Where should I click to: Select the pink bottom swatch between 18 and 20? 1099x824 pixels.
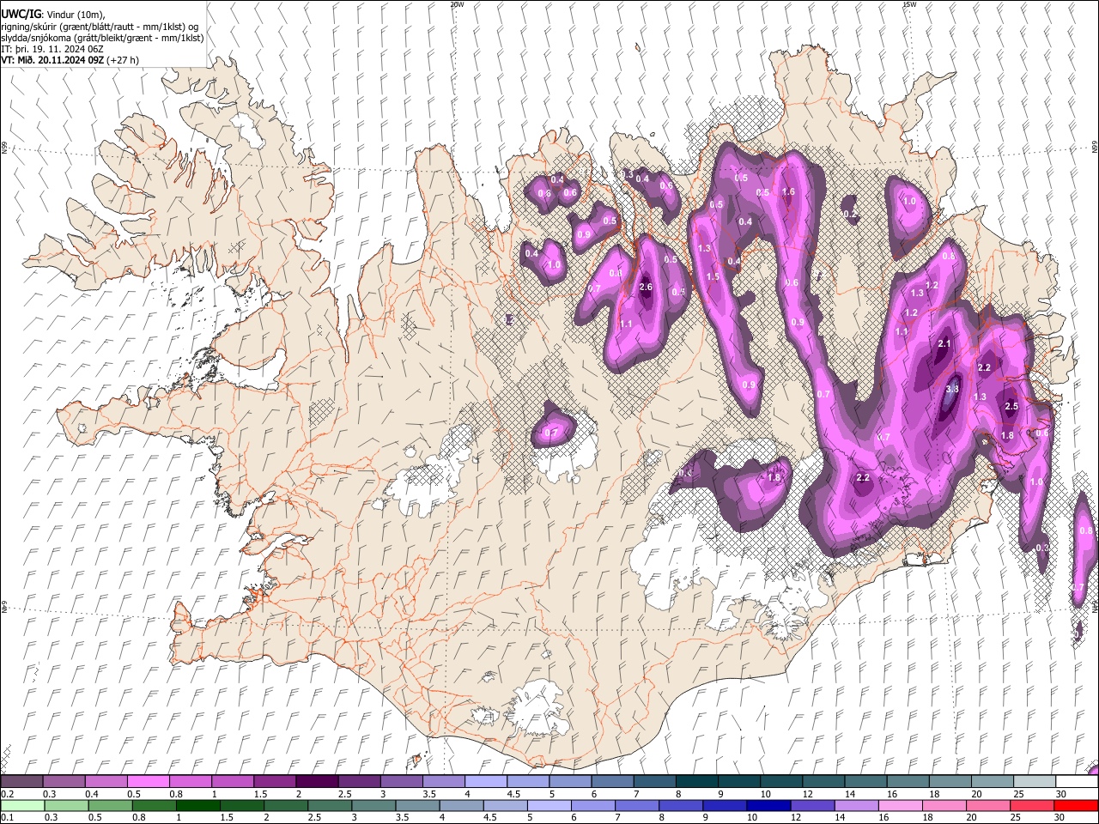(944, 805)
